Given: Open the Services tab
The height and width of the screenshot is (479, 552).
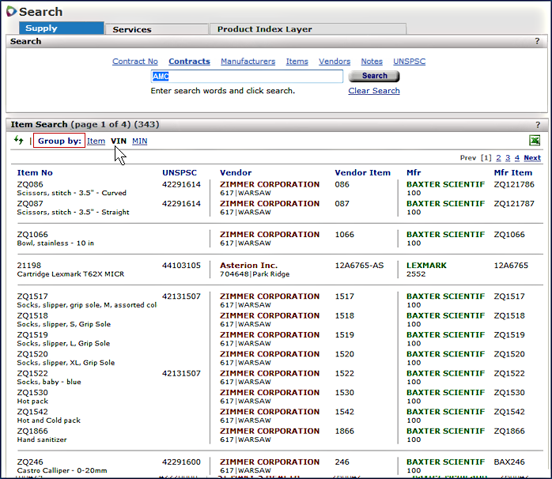Looking at the screenshot, I should 132,29.
